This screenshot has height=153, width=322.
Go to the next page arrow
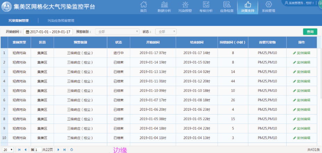pyautogui.click(x=58, y=150)
